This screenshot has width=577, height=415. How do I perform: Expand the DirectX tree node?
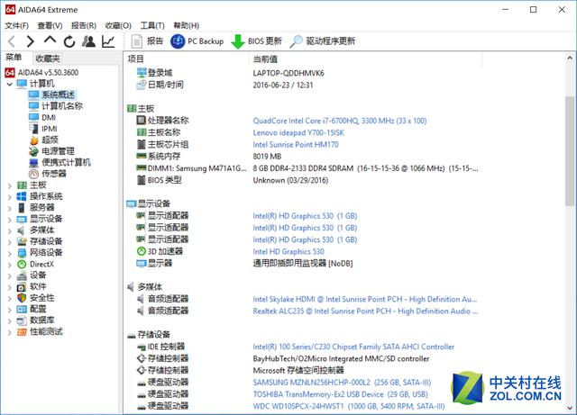click(x=10, y=265)
